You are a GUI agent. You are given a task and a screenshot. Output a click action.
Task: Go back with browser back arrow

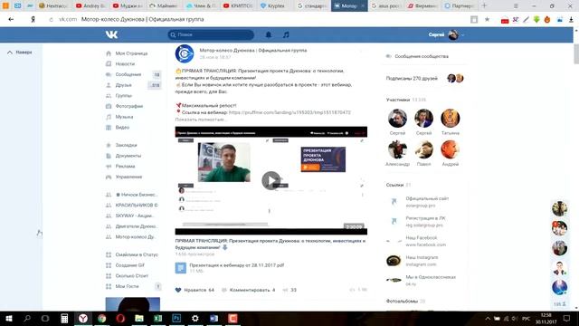click(x=11, y=19)
